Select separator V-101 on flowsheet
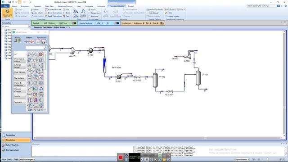This screenshot has width=288, height=162. [x=198, y=78]
